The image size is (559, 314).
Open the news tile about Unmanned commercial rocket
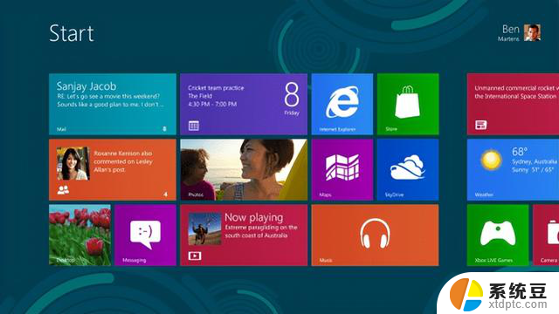513,104
